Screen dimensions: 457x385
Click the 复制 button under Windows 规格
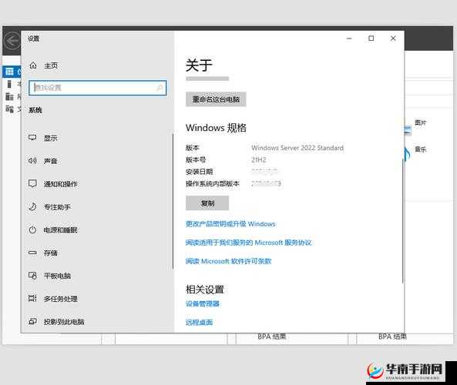pos(207,203)
